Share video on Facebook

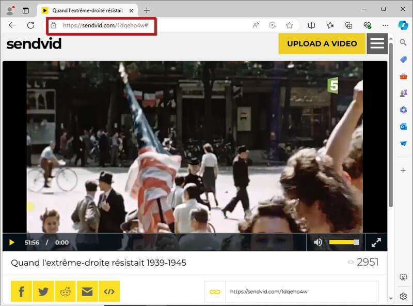[21, 292]
